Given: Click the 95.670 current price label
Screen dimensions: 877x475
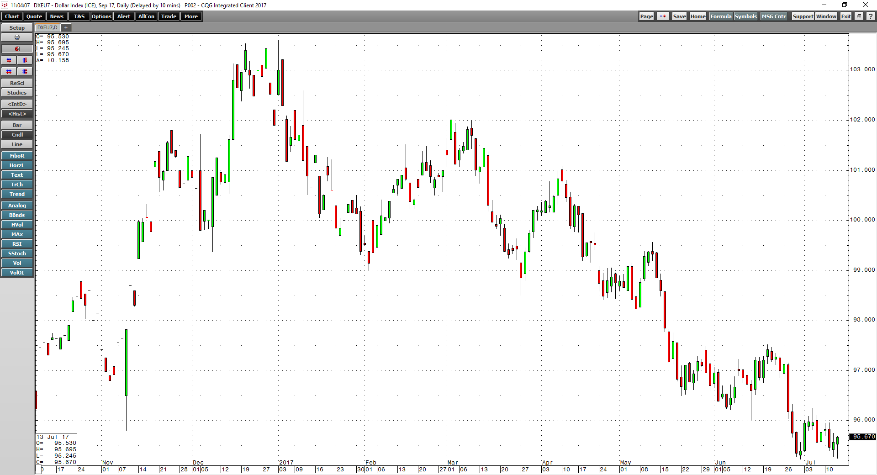Looking at the screenshot, I should pyautogui.click(x=862, y=437).
